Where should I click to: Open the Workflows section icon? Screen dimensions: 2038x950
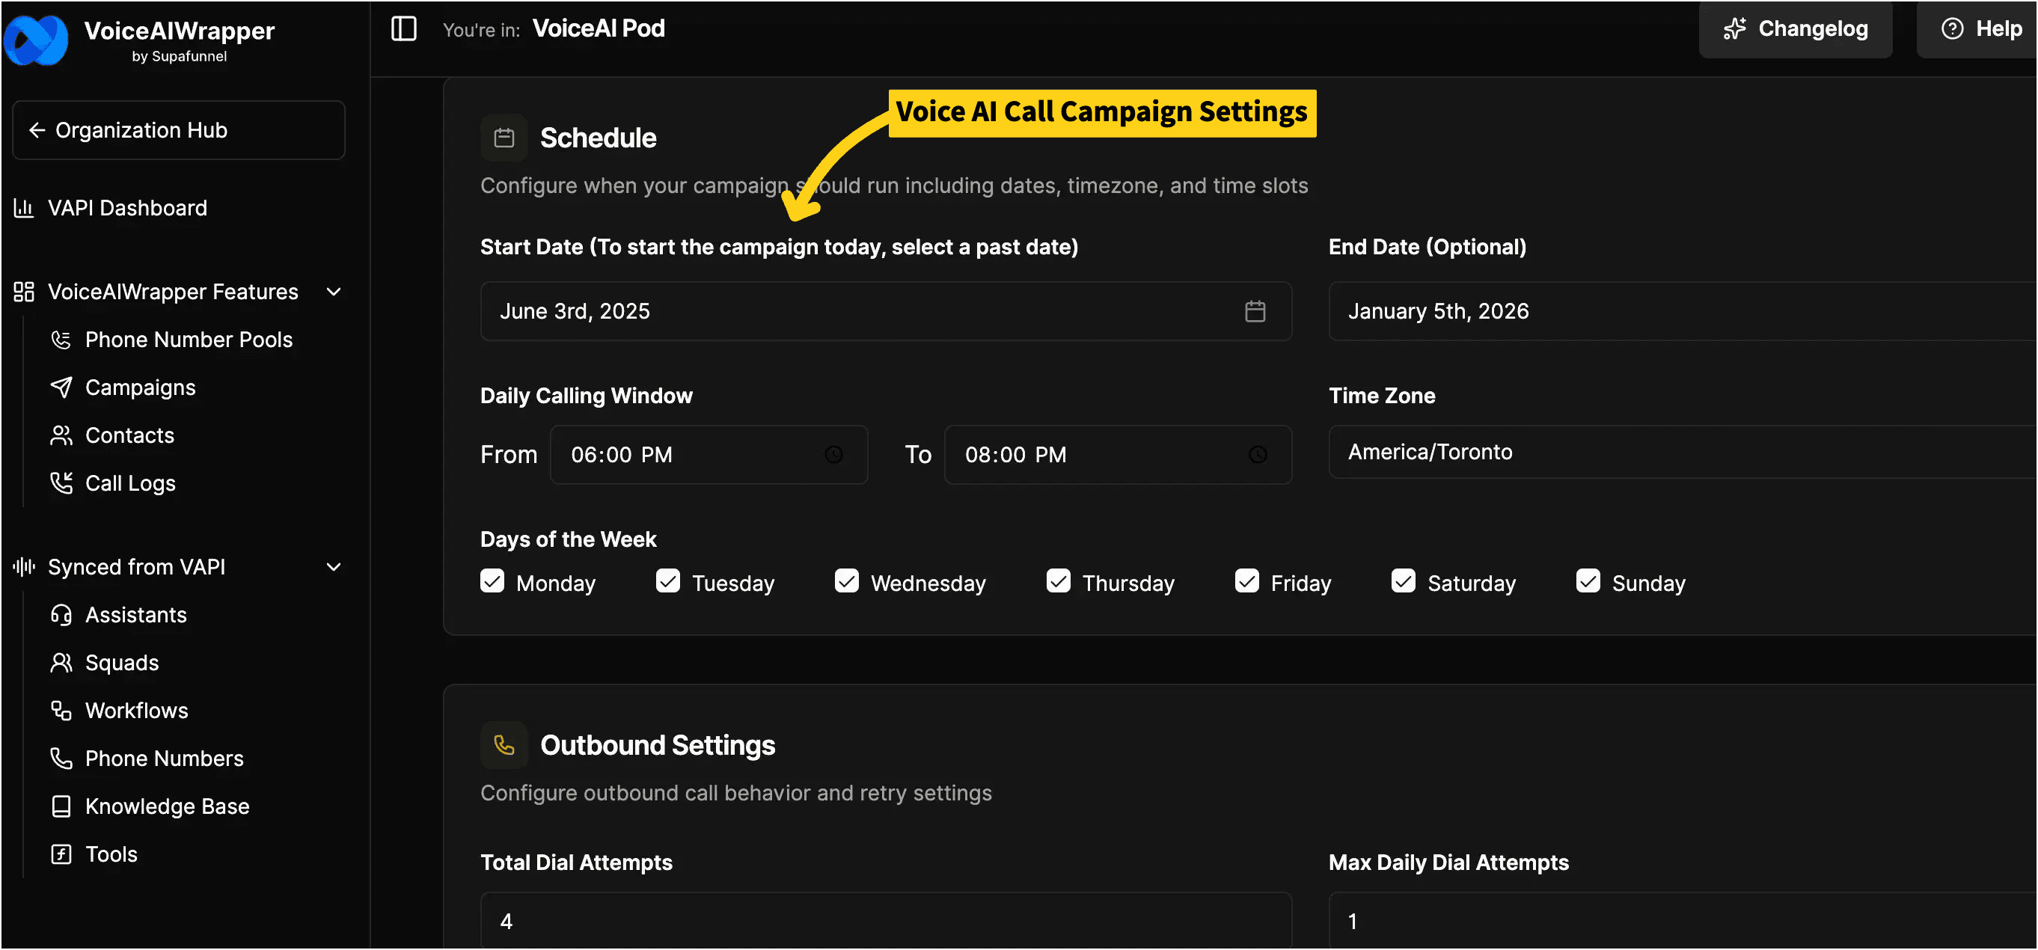click(x=61, y=711)
